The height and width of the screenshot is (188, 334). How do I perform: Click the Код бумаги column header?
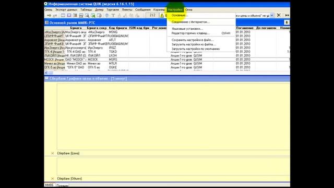(x=118, y=28)
